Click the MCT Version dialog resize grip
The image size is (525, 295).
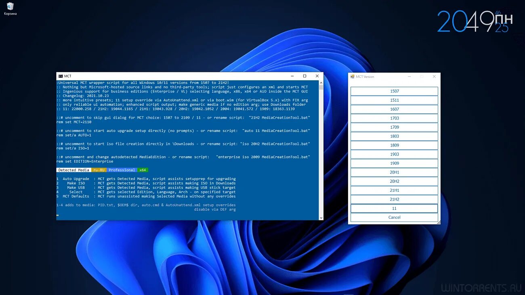coord(439,222)
